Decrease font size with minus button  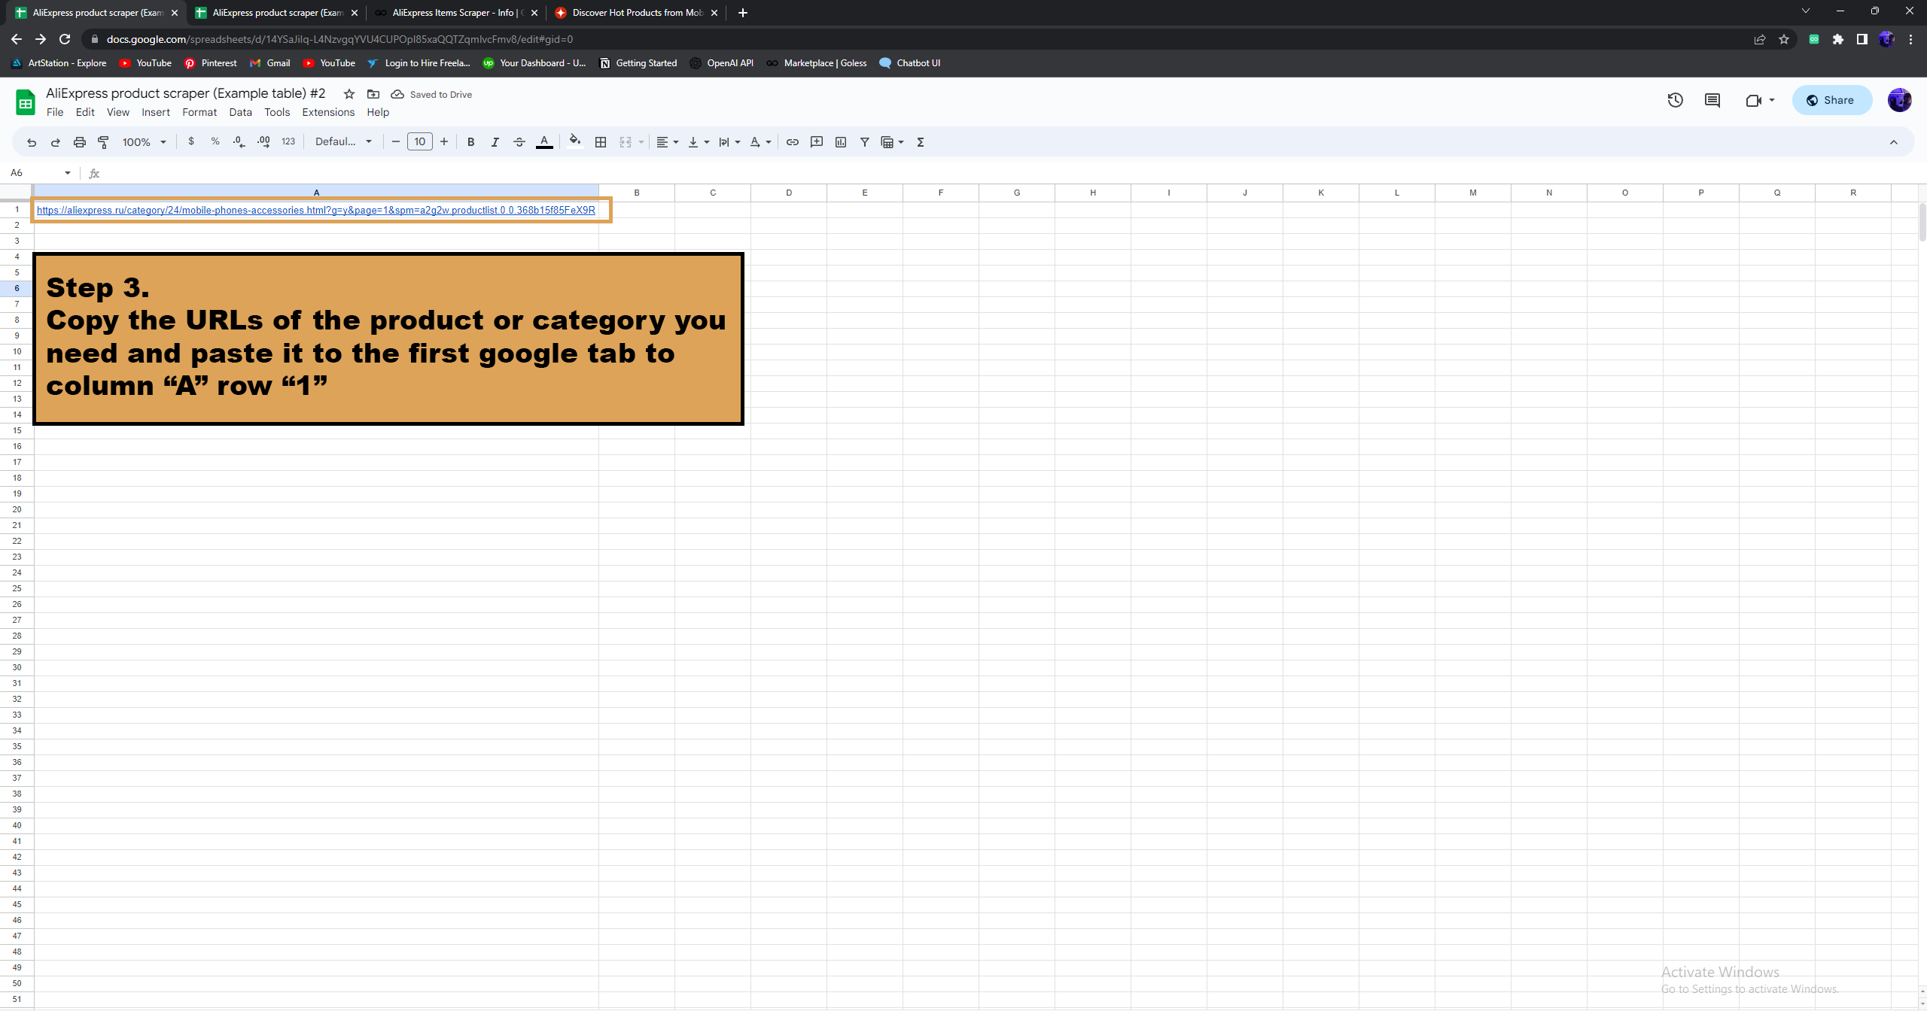tap(396, 142)
